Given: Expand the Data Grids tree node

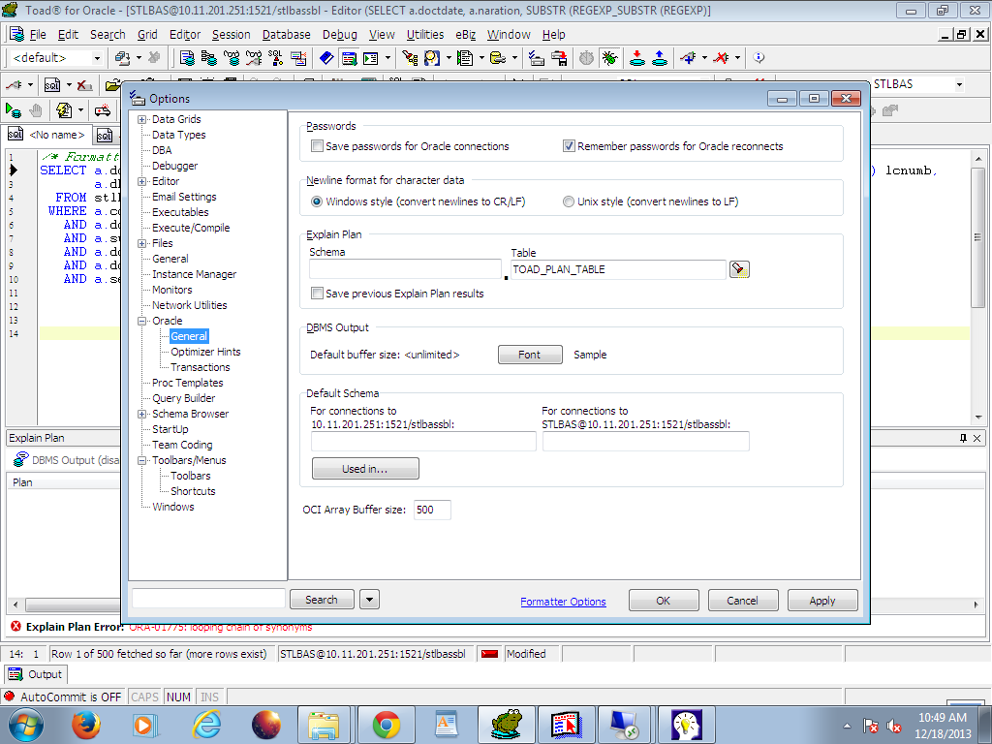Looking at the screenshot, I should click(x=142, y=119).
